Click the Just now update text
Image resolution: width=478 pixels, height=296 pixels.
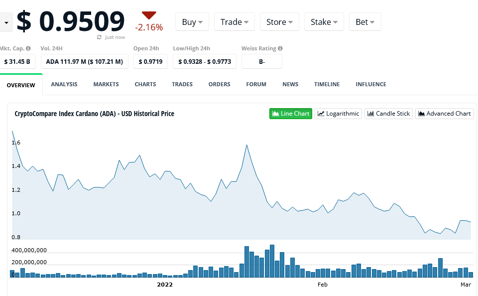(x=115, y=37)
